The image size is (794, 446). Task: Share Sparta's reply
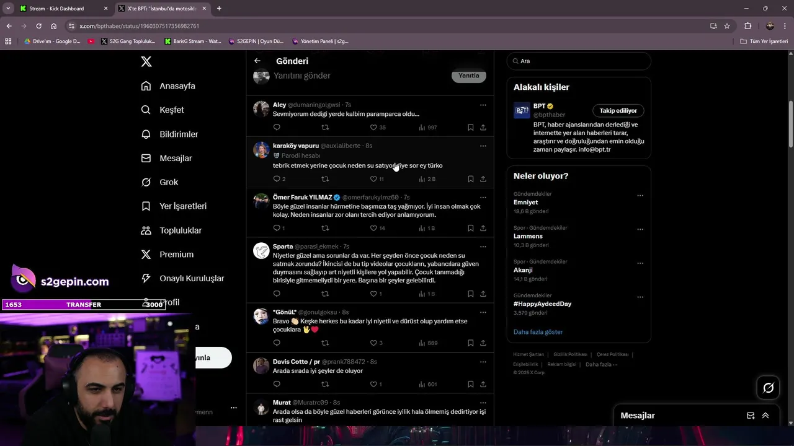click(x=483, y=294)
